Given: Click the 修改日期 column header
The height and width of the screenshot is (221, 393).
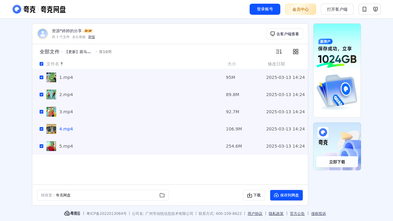Looking at the screenshot, I should (x=276, y=64).
